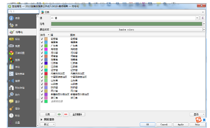Select the 辽宁省 legend cell
The width and height of the screenshot is (210, 128).
click(x=74, y=70)
